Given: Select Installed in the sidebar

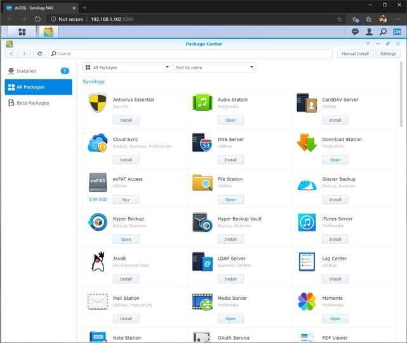Looking at the screenshot, I should click(x=39, y=71).
